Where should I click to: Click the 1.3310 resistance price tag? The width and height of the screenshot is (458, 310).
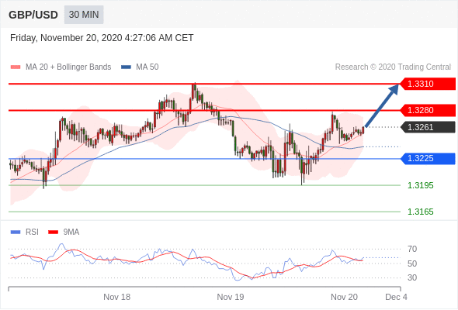point(428,84)
